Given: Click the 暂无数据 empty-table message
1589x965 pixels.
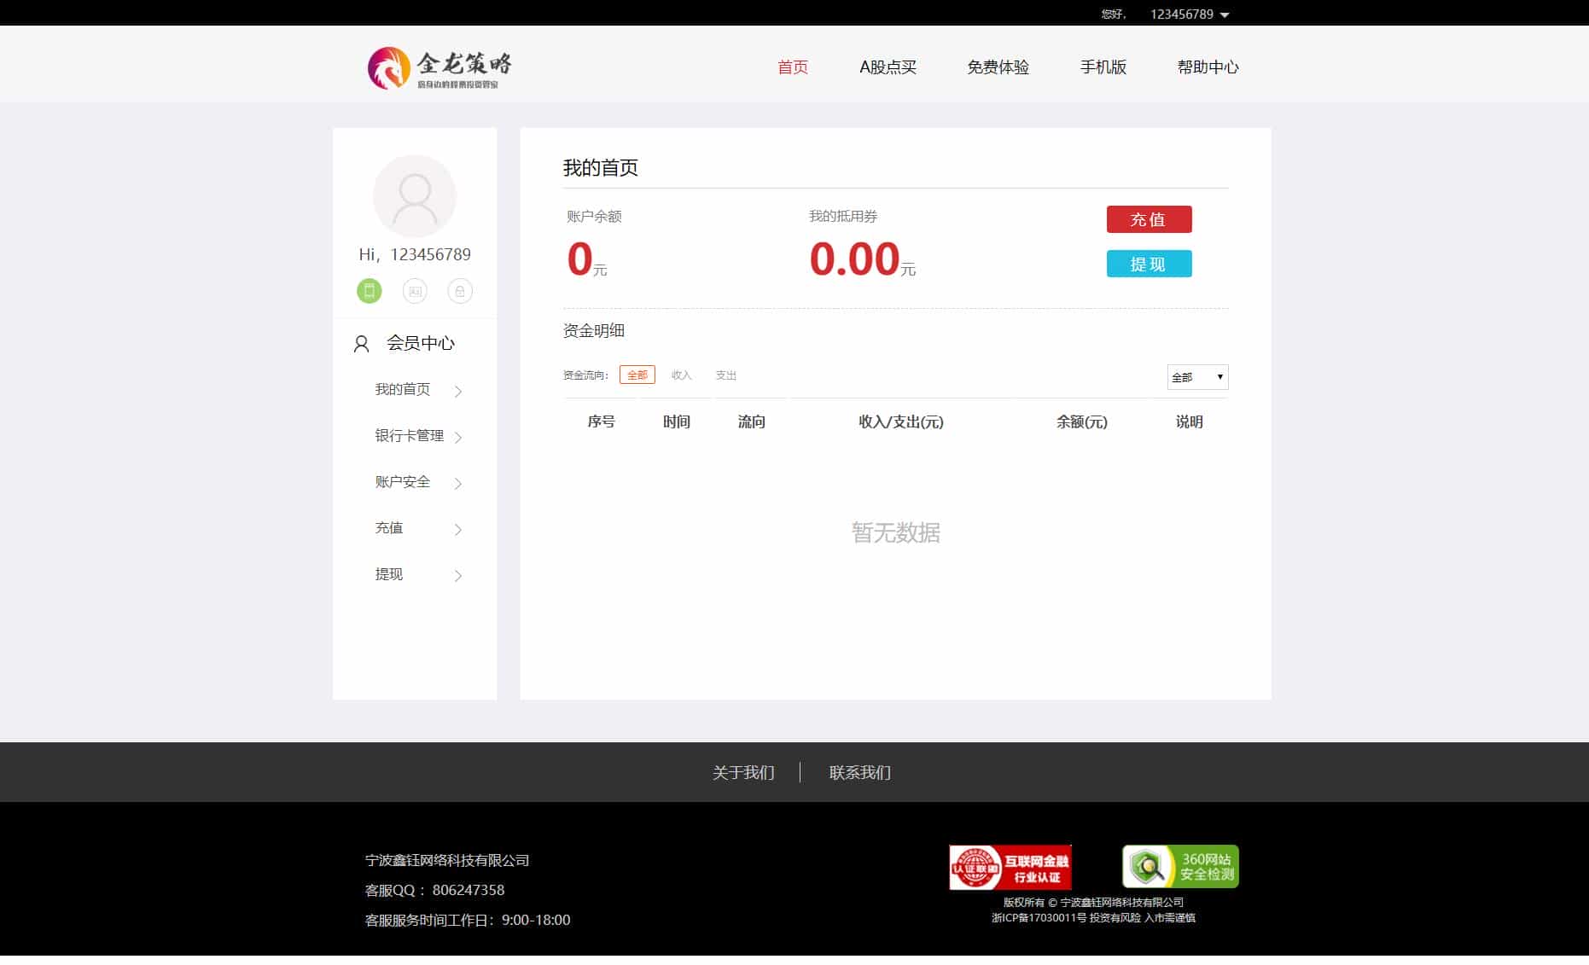Looking at the screenshot, I should click(896, 533).
